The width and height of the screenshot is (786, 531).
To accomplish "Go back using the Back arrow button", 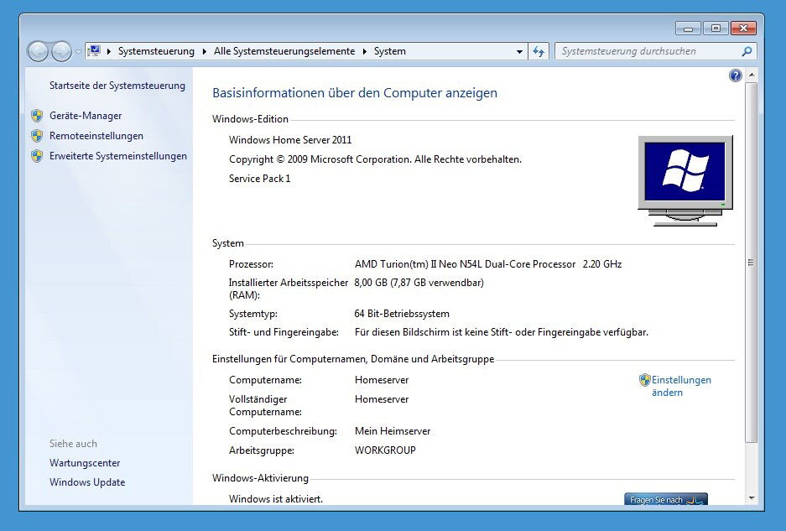I will tap(39, 51).
